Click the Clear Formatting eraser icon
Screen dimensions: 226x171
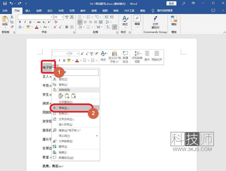coord(56,22)
